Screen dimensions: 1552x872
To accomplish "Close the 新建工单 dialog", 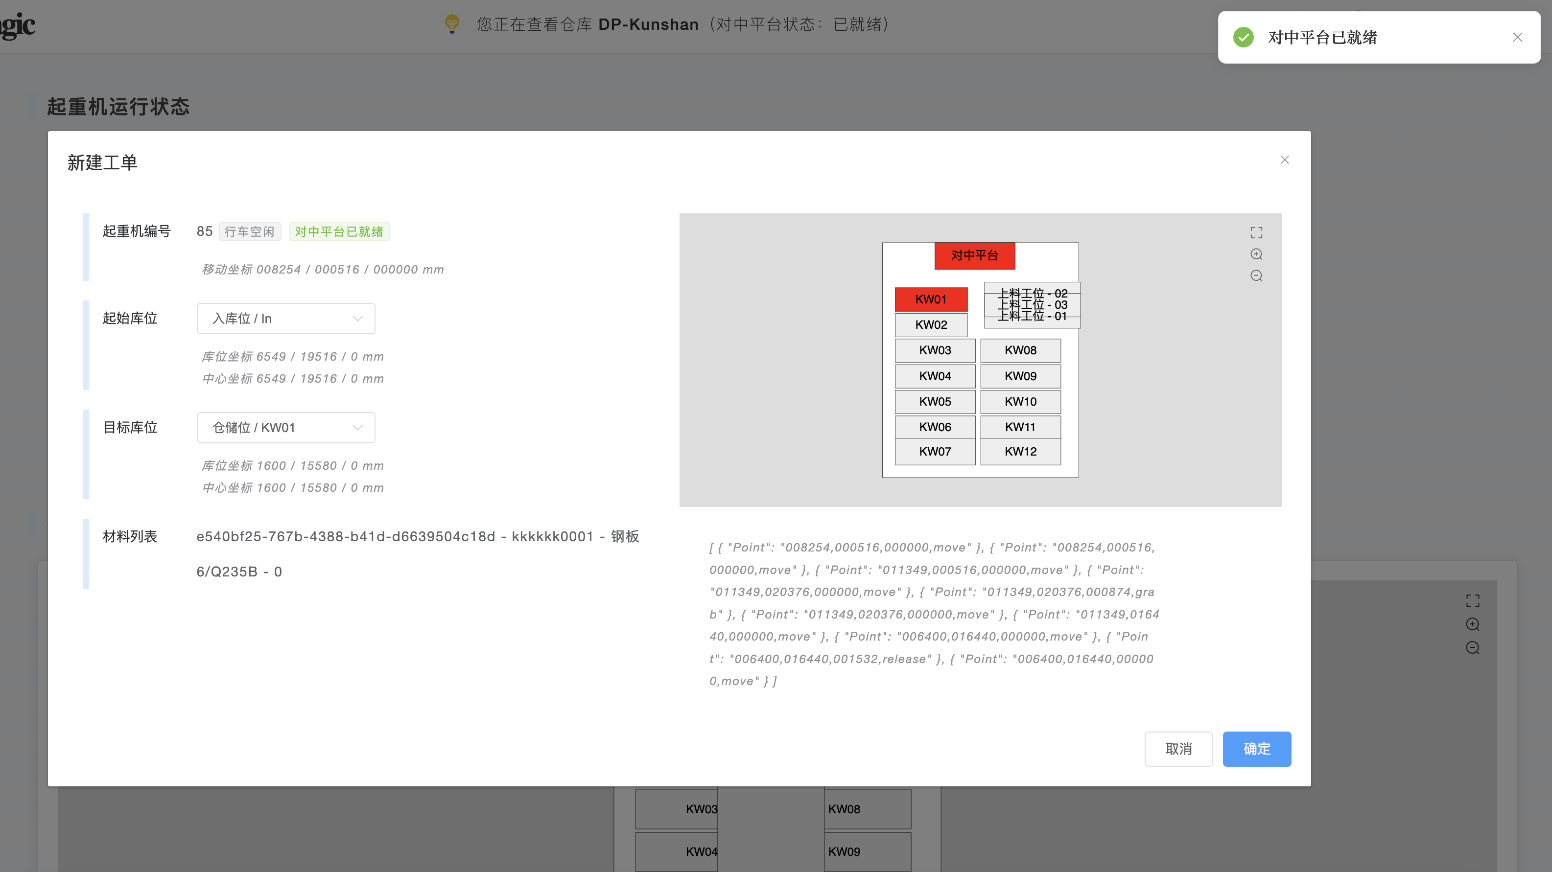I will coord(1285,160).
